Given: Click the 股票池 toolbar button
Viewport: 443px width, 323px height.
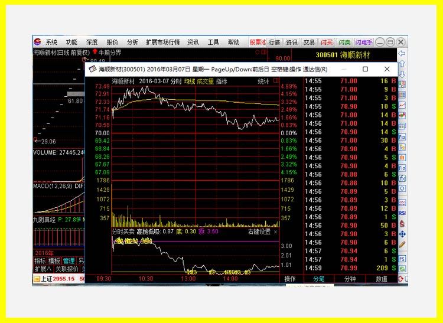Looking at the screenshot, I should (258, 42).
